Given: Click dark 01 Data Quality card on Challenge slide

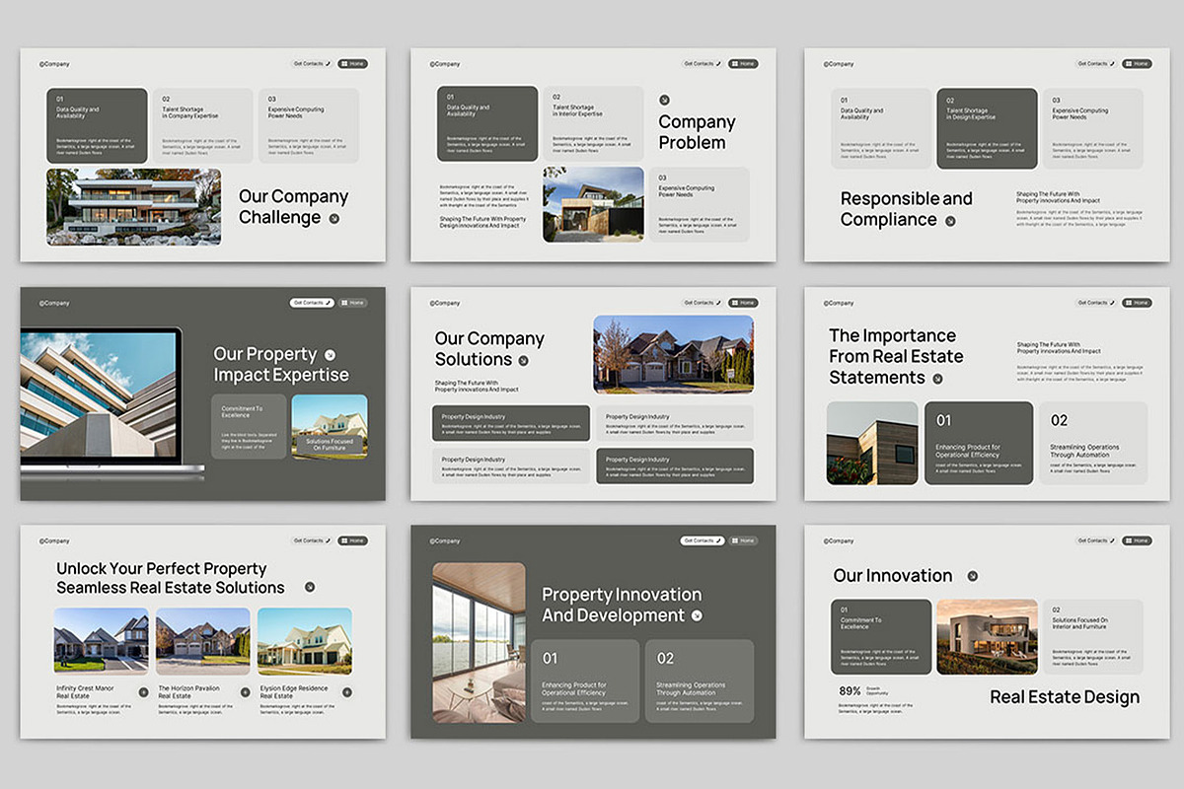Looking at the screenshot, I should click(97, 125).
